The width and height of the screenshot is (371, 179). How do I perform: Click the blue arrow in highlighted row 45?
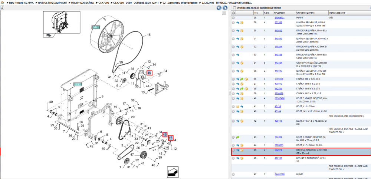pyautogui.click(x=237, y=150)
